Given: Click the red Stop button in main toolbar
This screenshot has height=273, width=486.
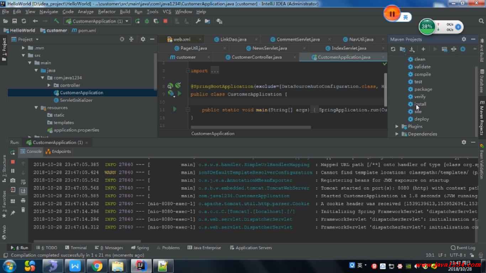Looking at the screenshot, I should [x=165, y=21].
